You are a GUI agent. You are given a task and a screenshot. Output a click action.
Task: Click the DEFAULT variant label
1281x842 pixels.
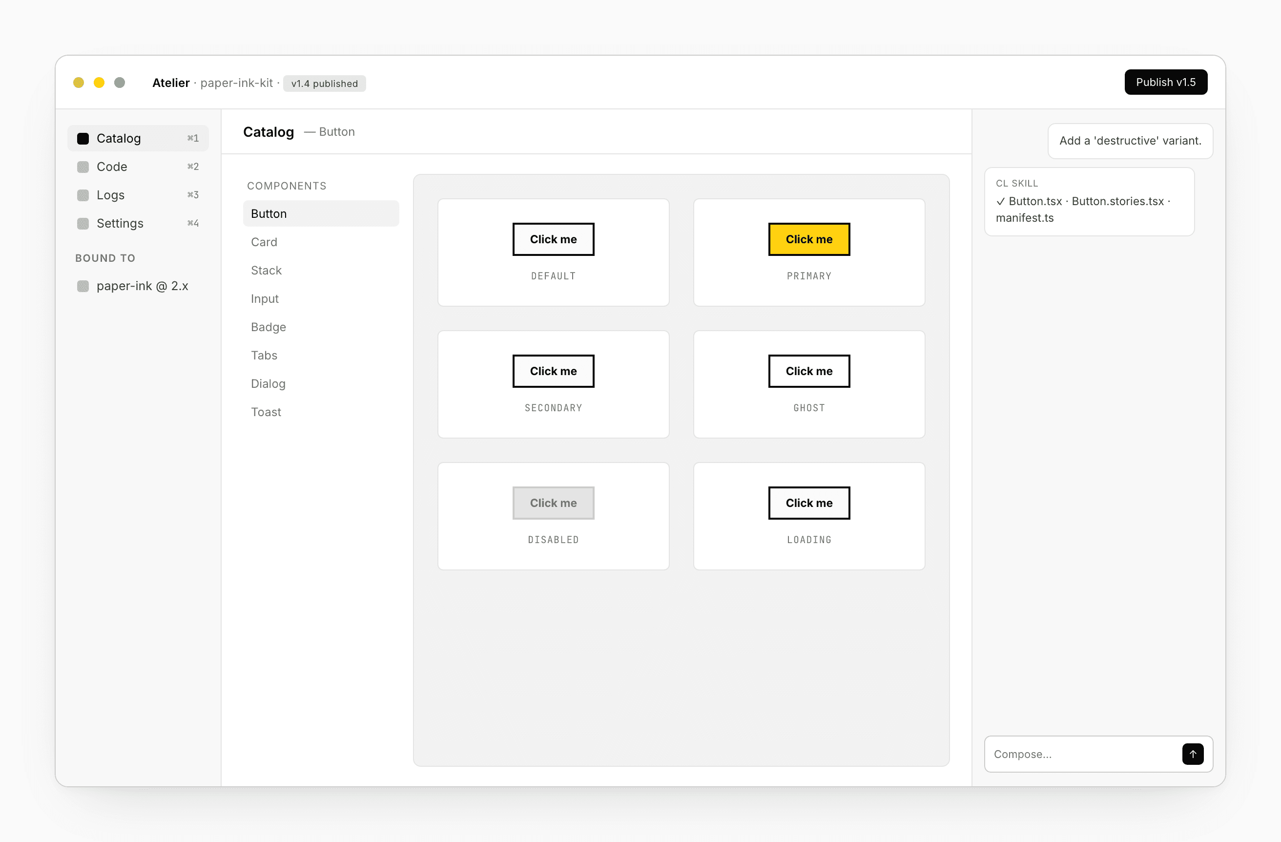click(553, 276)
